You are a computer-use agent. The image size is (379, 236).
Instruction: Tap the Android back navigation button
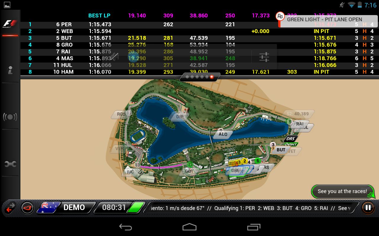(x=125, y=227)
